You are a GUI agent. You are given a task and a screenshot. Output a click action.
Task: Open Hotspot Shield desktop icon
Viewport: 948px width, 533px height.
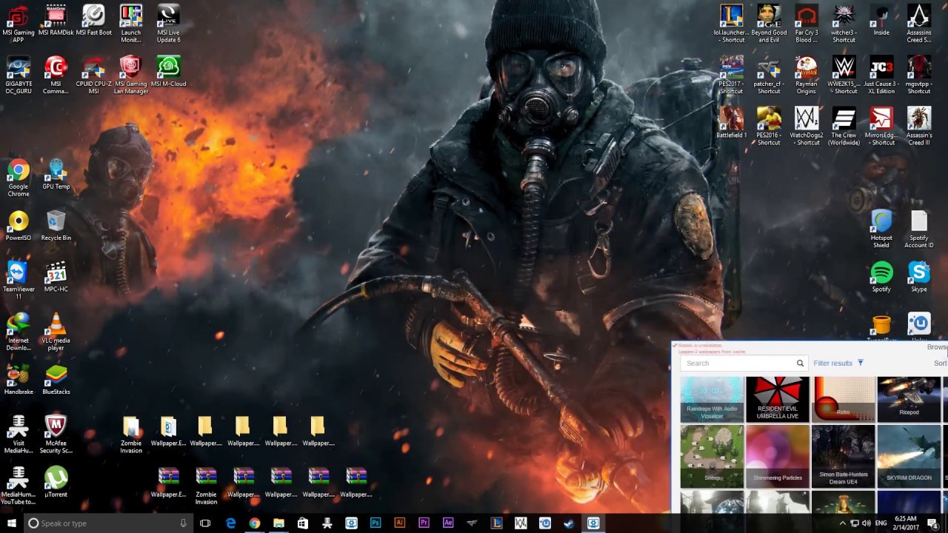pos(881,229)
